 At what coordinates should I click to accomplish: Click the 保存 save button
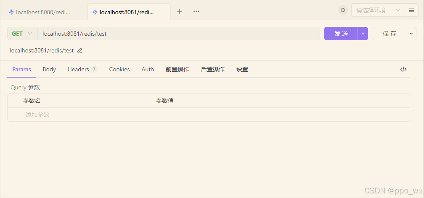click(x=390, y=34)
